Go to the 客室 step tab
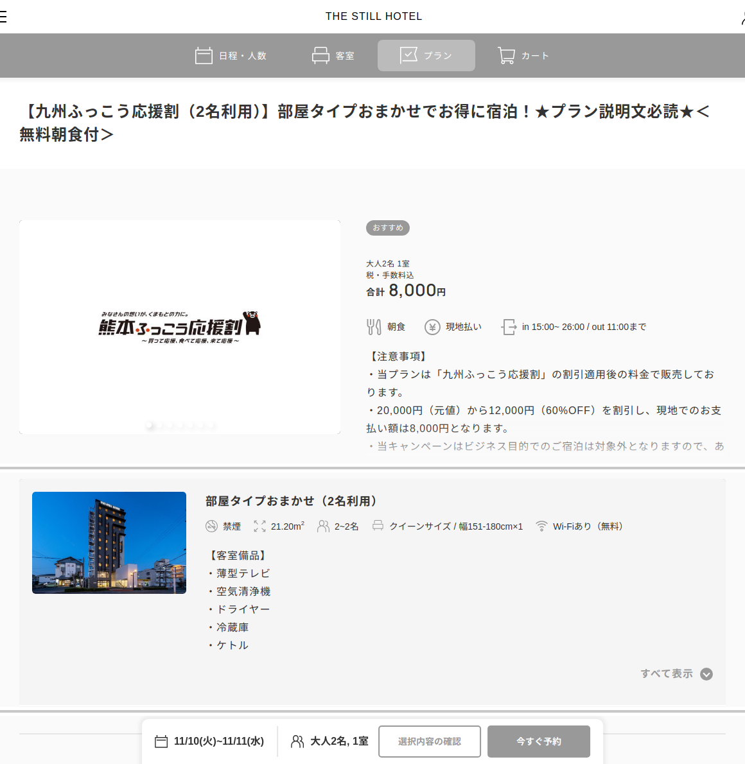 (333, 56)
